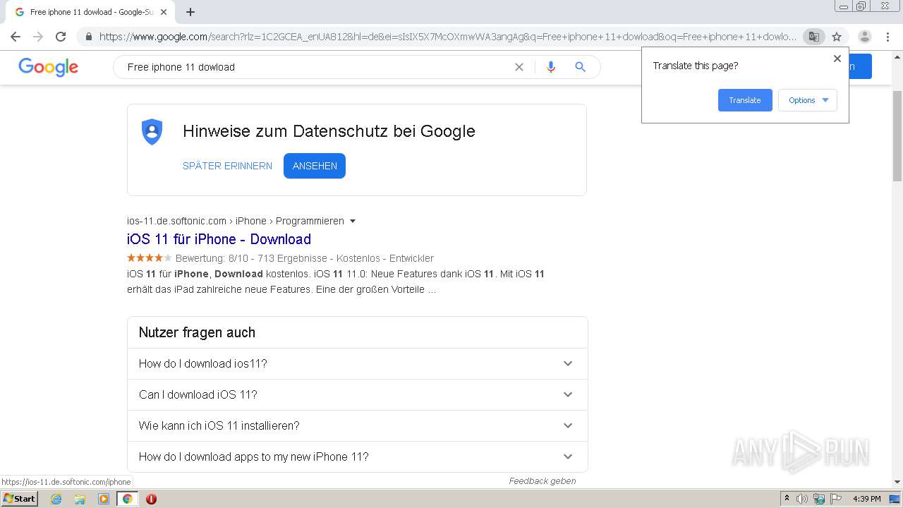
Task: Click into the Google search input field
Action: 317,67
